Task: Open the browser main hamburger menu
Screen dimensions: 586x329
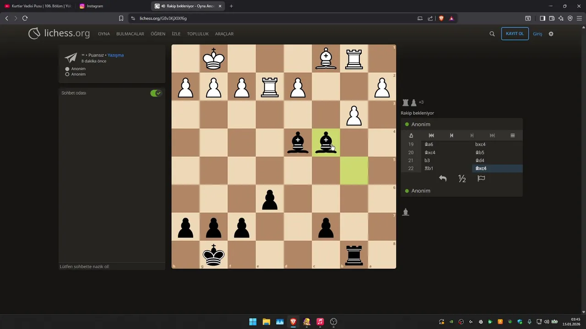Action: pos(579,18)
